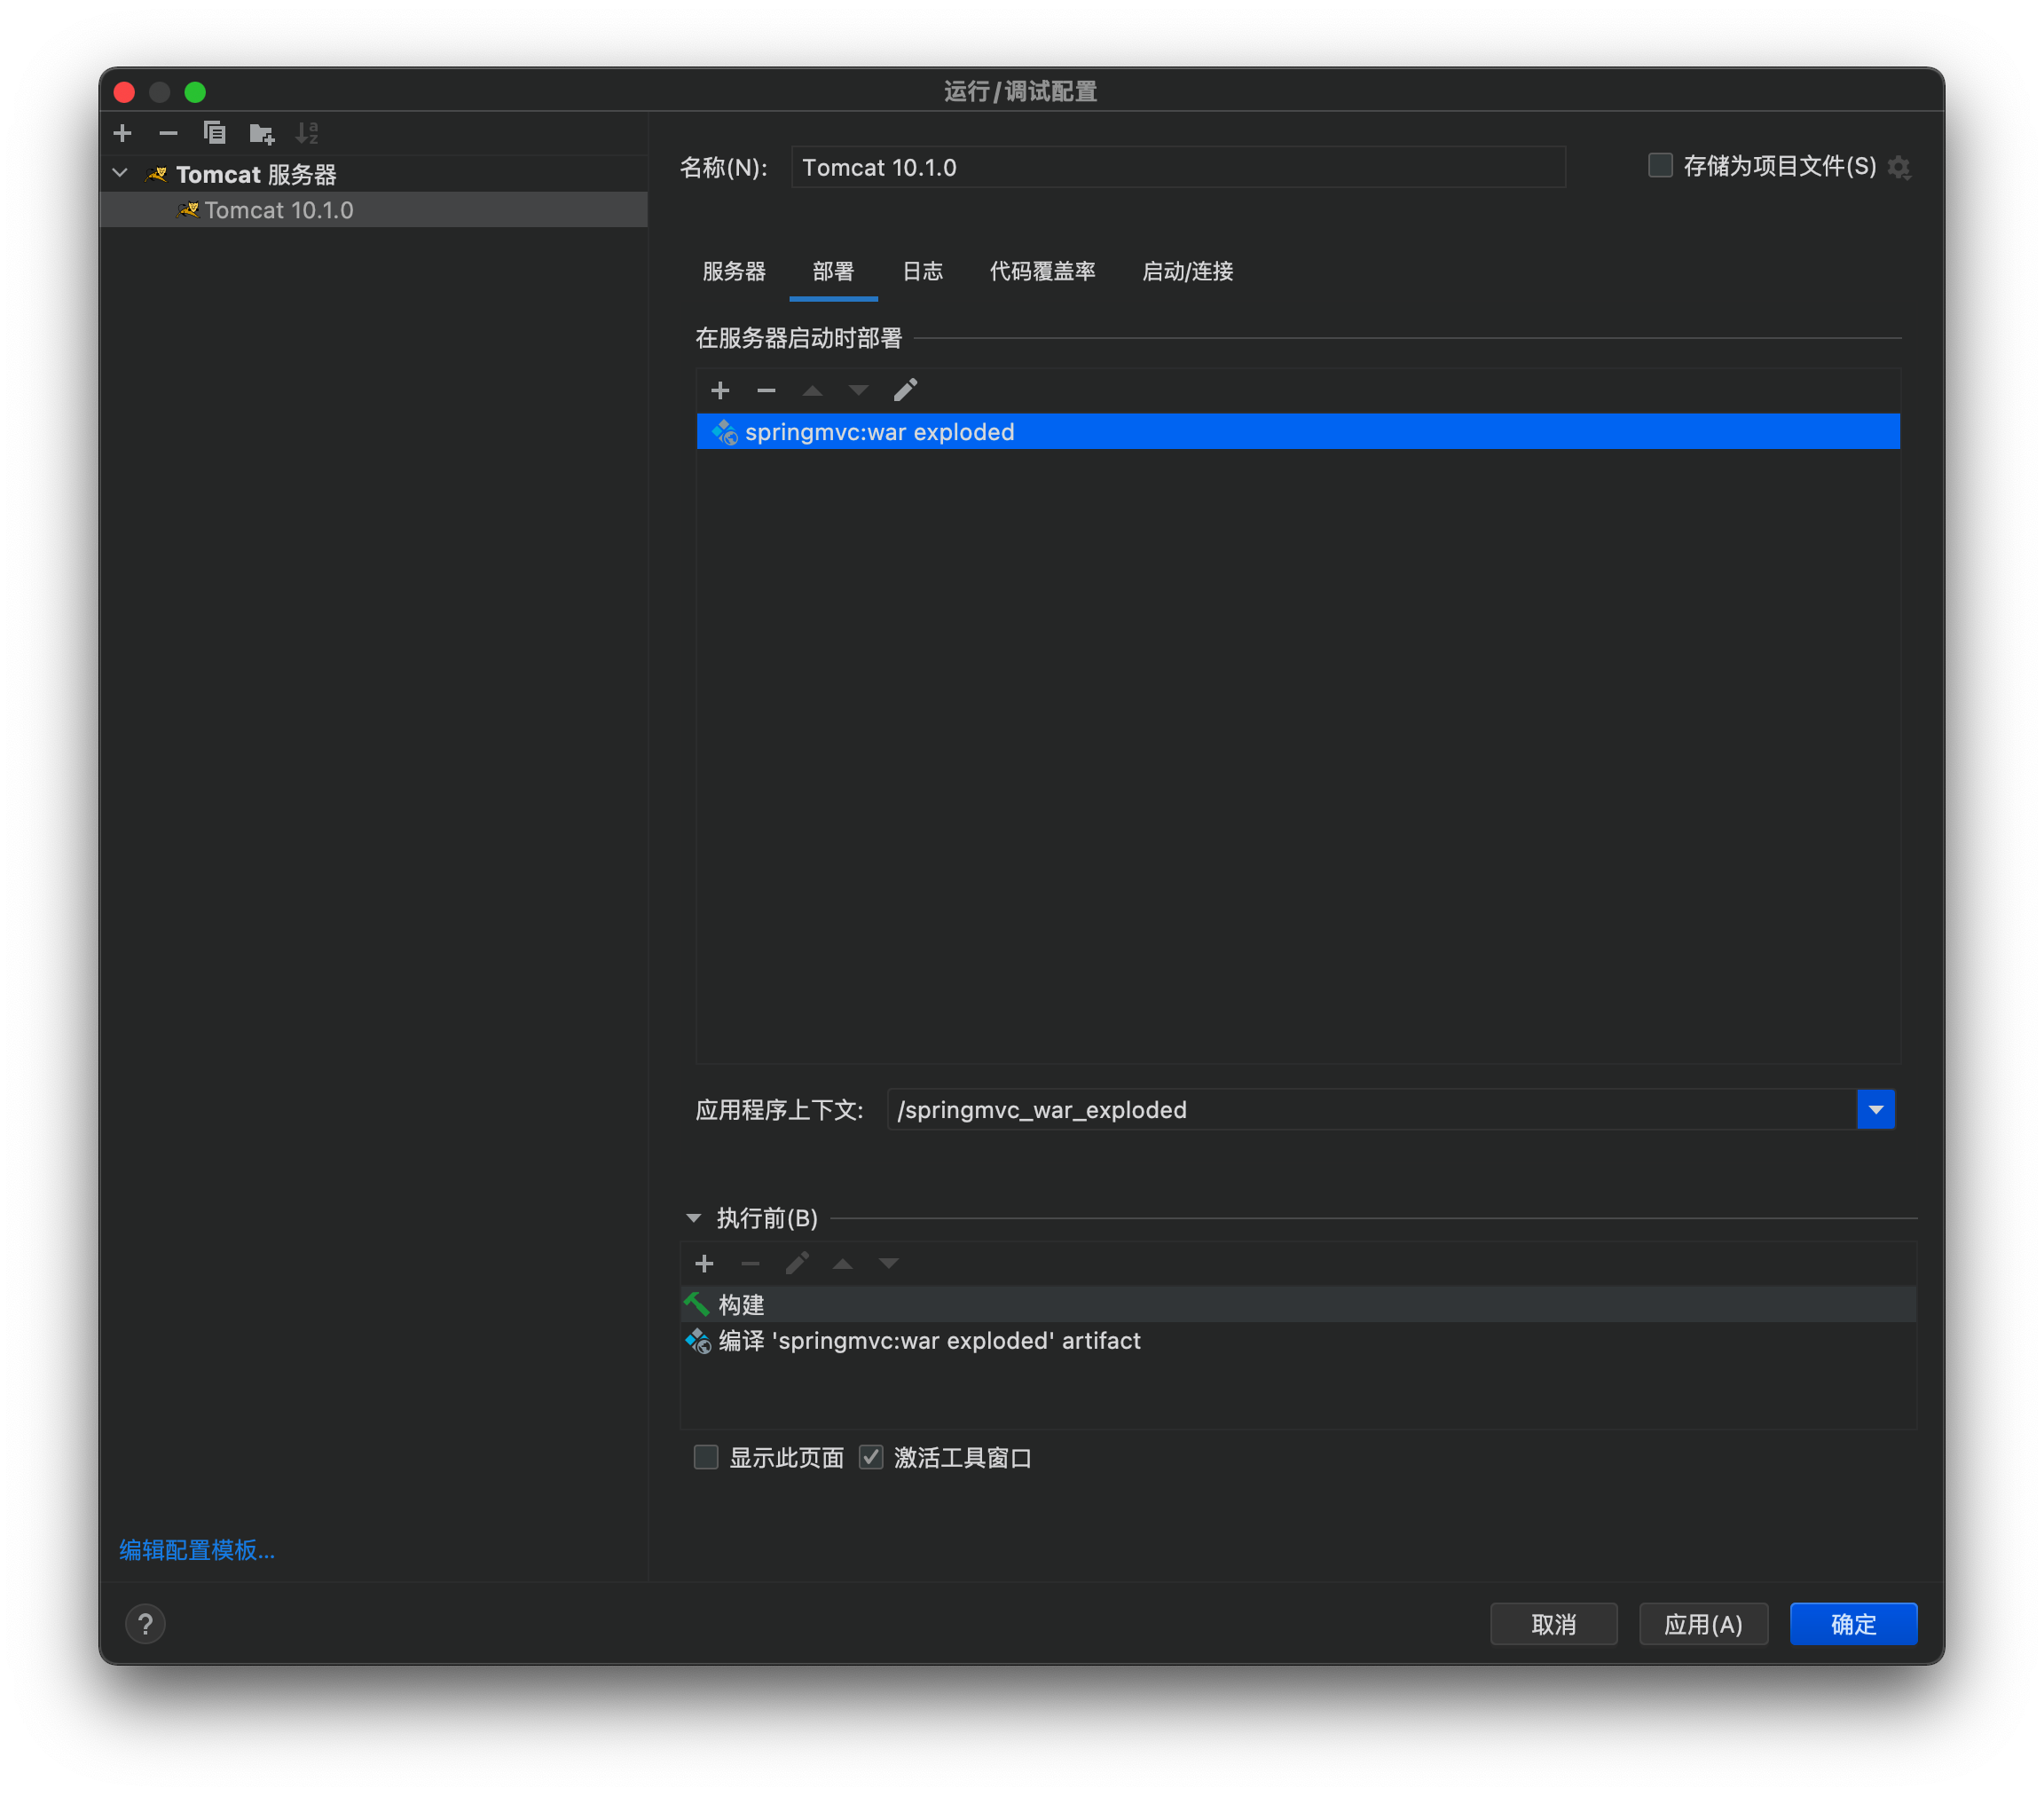The width and height of the screenshot is (2044, 1796).
Task: Open the application context dropdown arrow
Action: click(1875, 1110)
